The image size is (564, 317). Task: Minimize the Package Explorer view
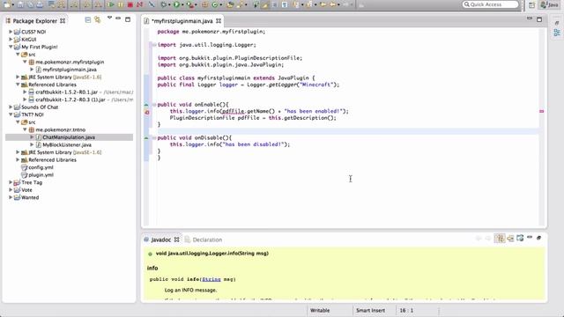118,18
